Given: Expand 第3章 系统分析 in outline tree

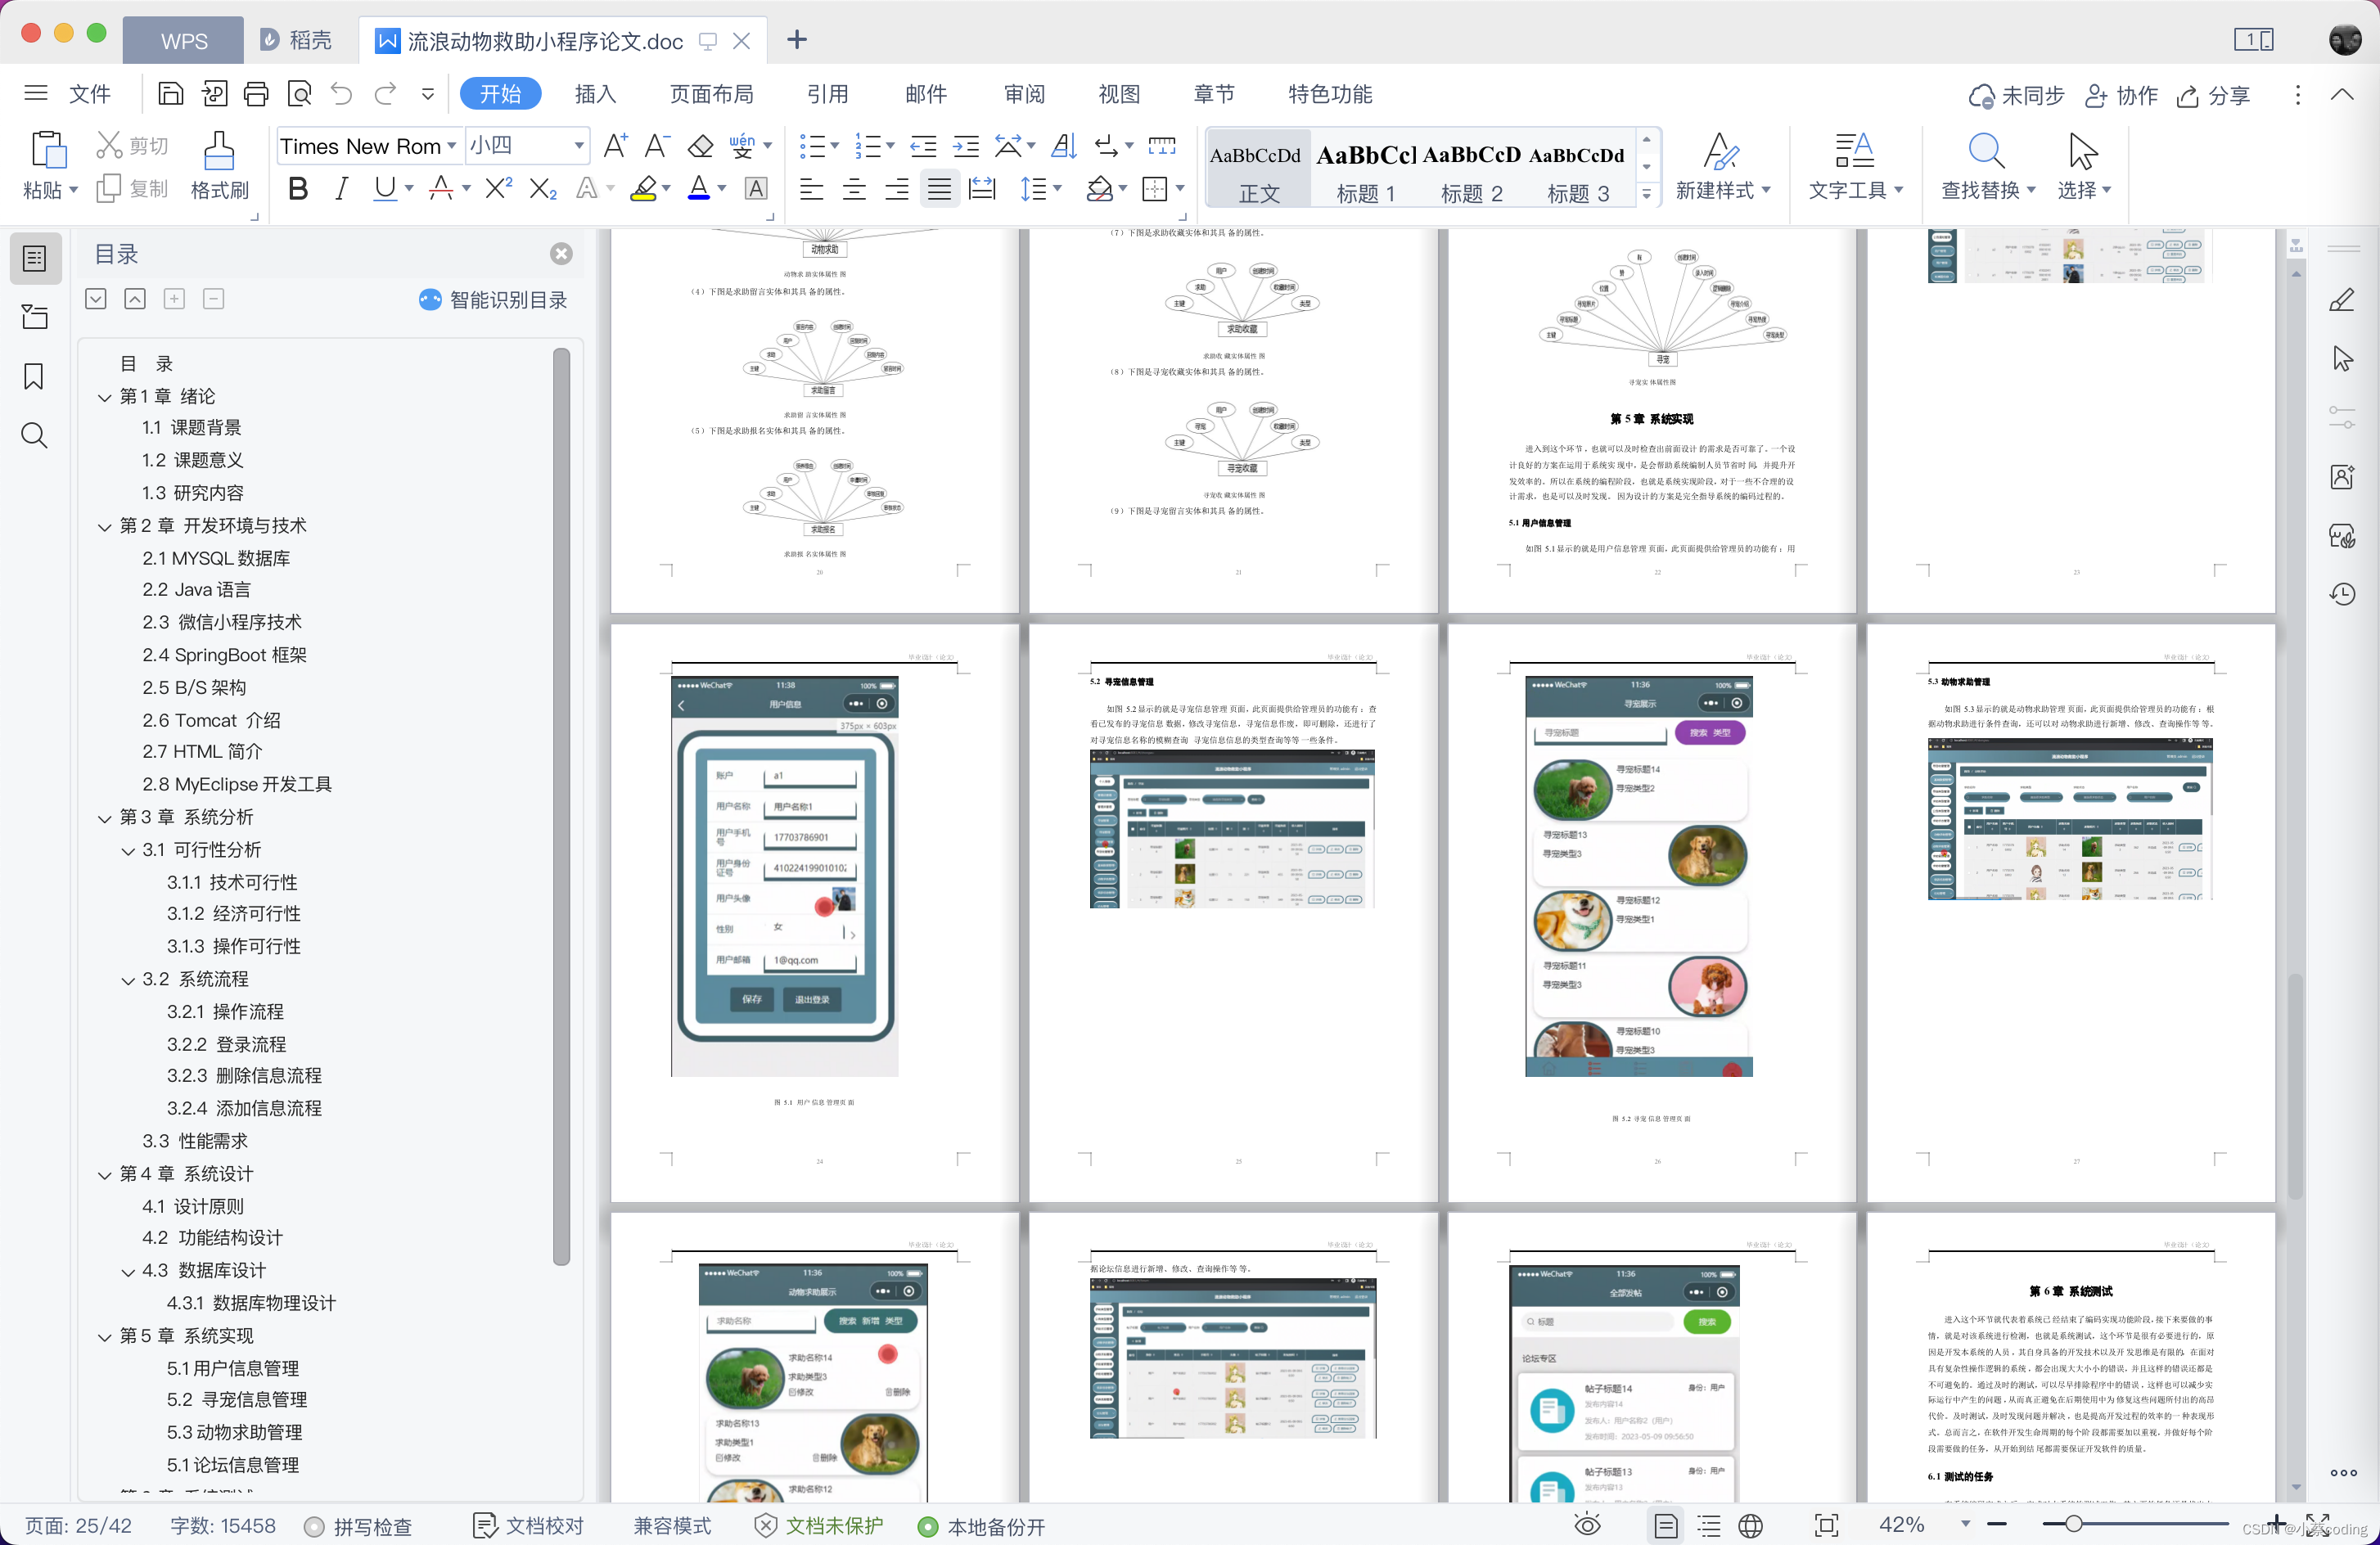Looking at the screenshot, I should (x=106, y=815).
